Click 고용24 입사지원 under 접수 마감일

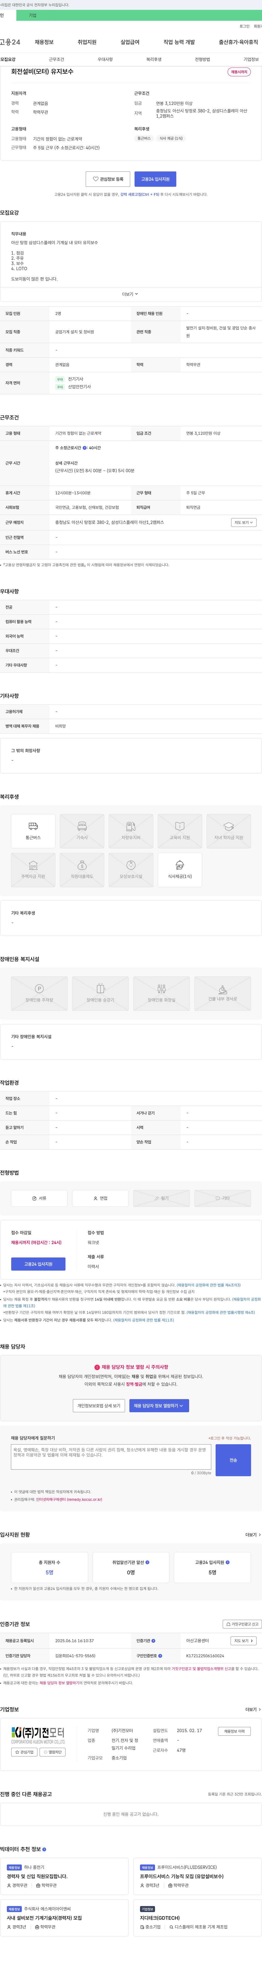point(38,1264)
